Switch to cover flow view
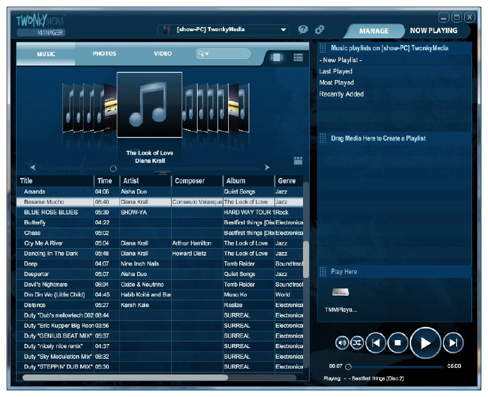Image resolution: width=488 pixels, height=397 pixels. [276, 58]
